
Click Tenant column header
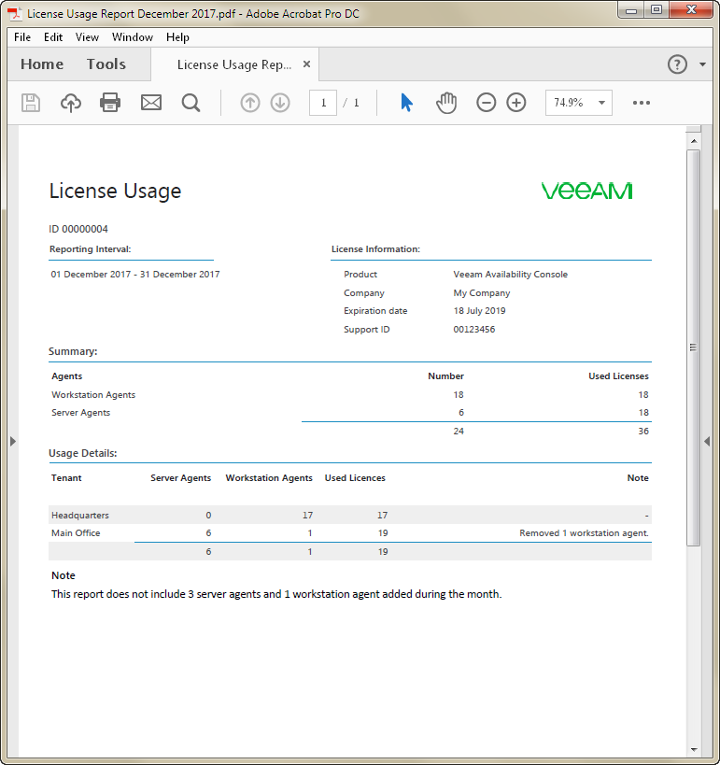tap(66, 478)
